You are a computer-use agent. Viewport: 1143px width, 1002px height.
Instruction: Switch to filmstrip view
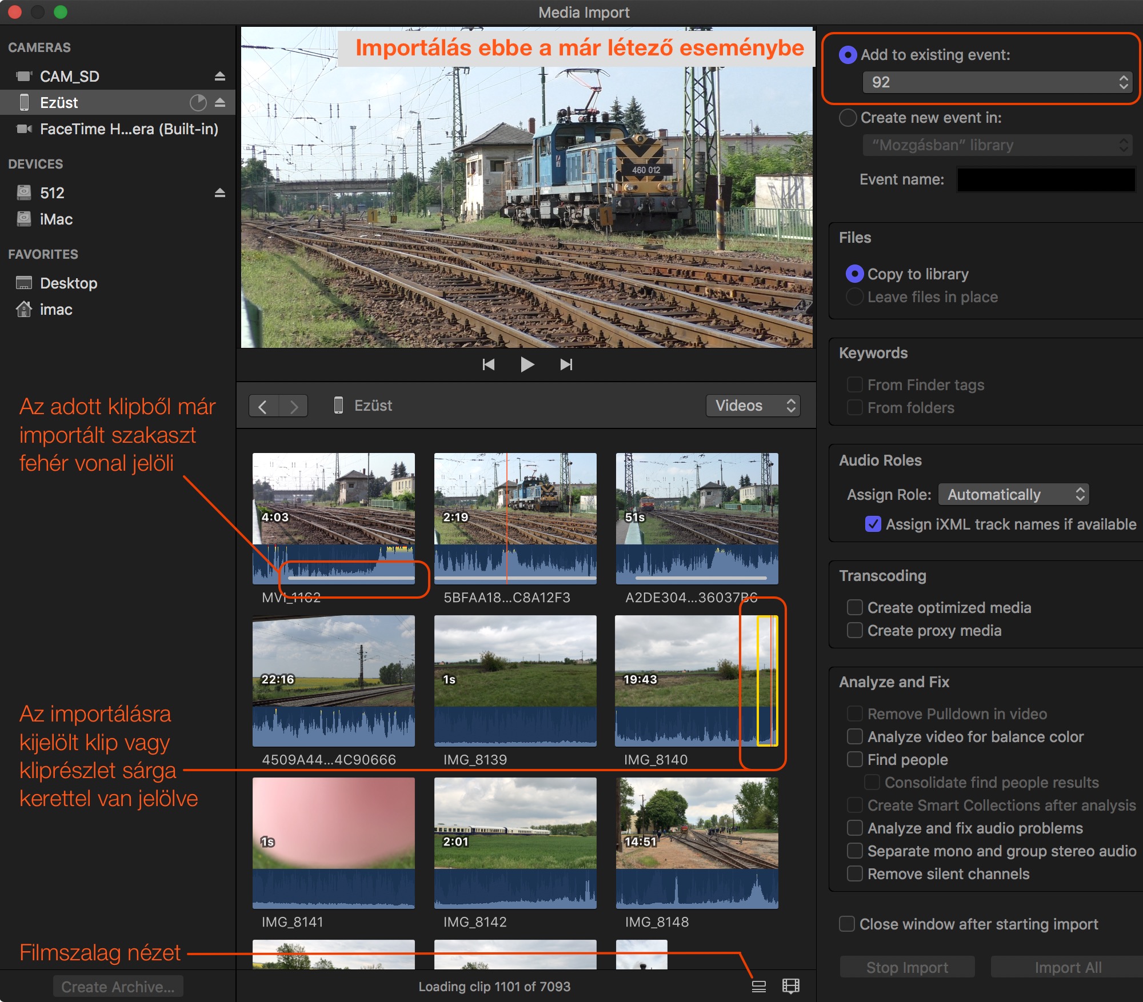[x=791, y=987]
